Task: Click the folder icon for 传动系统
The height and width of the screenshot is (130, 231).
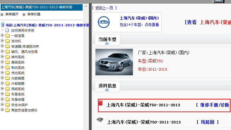Action: [x=7, y=73]
